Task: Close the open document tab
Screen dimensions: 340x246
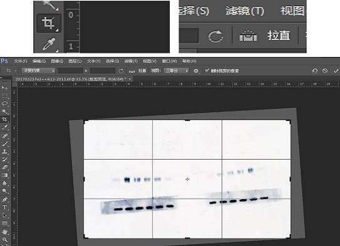Action: [130, 79]
